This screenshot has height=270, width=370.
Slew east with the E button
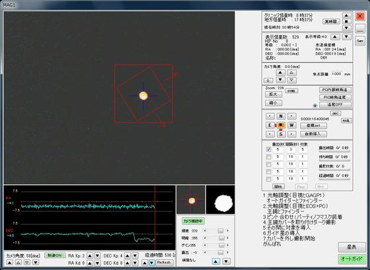(270, 125)
